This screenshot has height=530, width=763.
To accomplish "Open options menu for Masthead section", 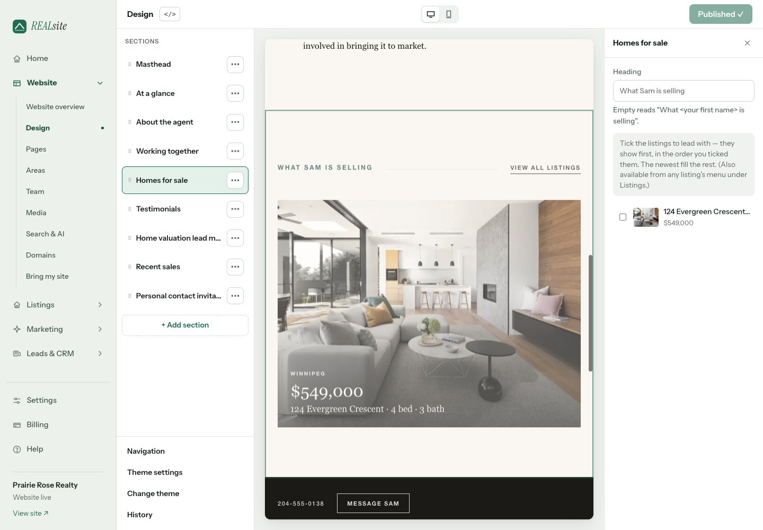I will pyautogui.click(x=235, y=65).
